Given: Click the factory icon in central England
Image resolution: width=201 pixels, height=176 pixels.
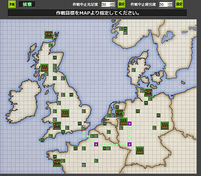Looking at the screenshot, I should (x=65, y=113).
